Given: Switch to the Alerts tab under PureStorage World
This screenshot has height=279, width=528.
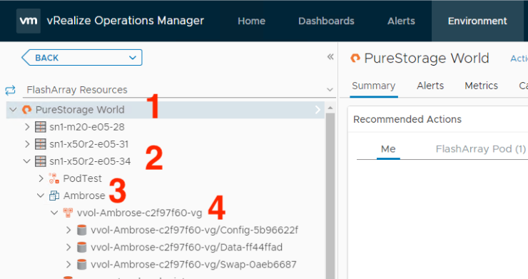Looking at the screenshot, I should 430,86.
